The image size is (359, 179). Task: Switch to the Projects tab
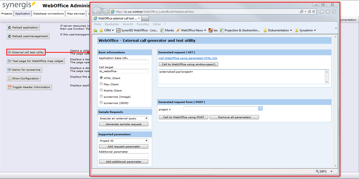[7, 14]
